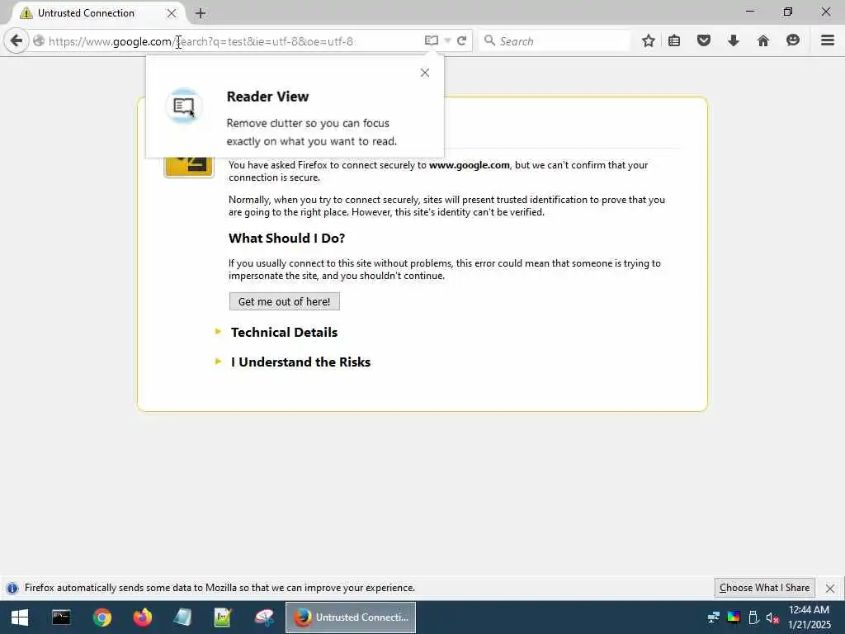Click the colorful display tray icon

point(734,617)
